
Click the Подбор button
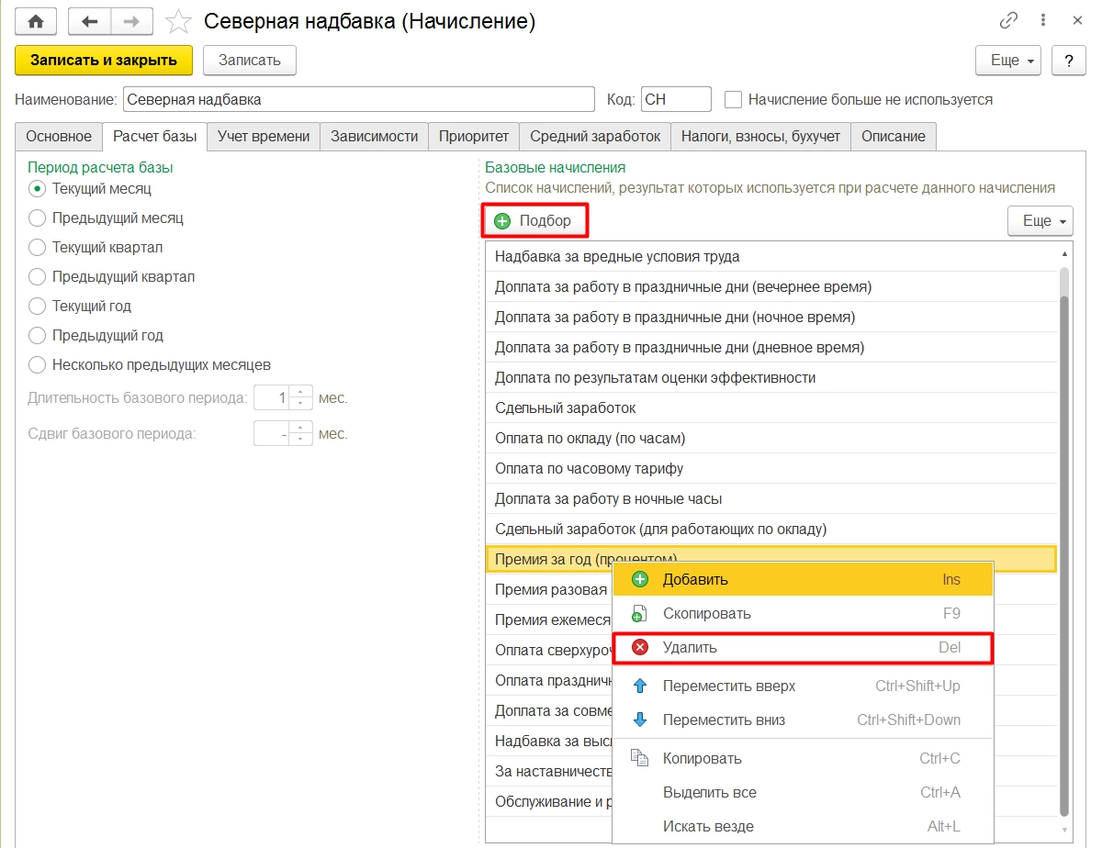(534, 221)
